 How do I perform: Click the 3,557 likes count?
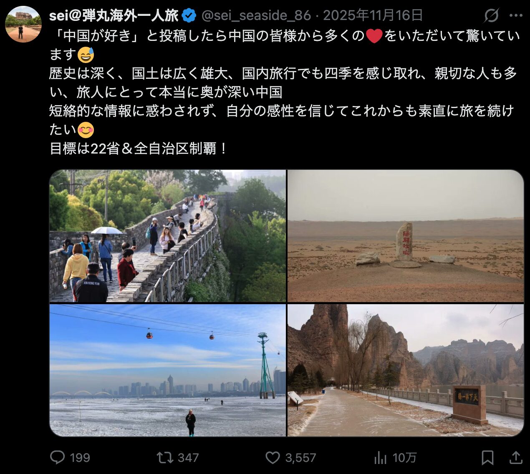tap(300, 458)
